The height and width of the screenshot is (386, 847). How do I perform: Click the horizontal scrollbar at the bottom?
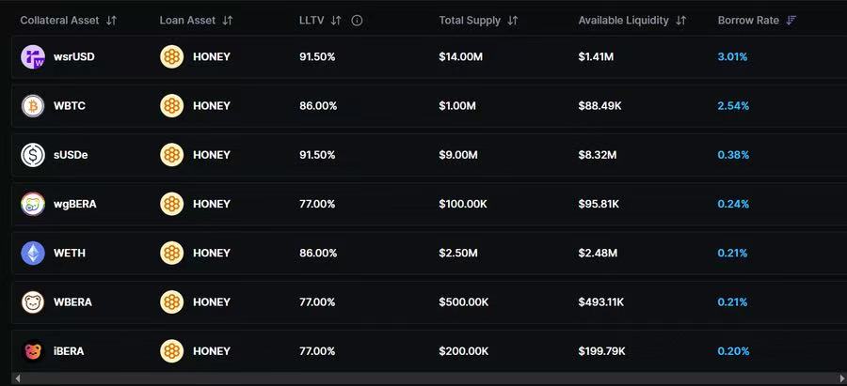[423, 378]
